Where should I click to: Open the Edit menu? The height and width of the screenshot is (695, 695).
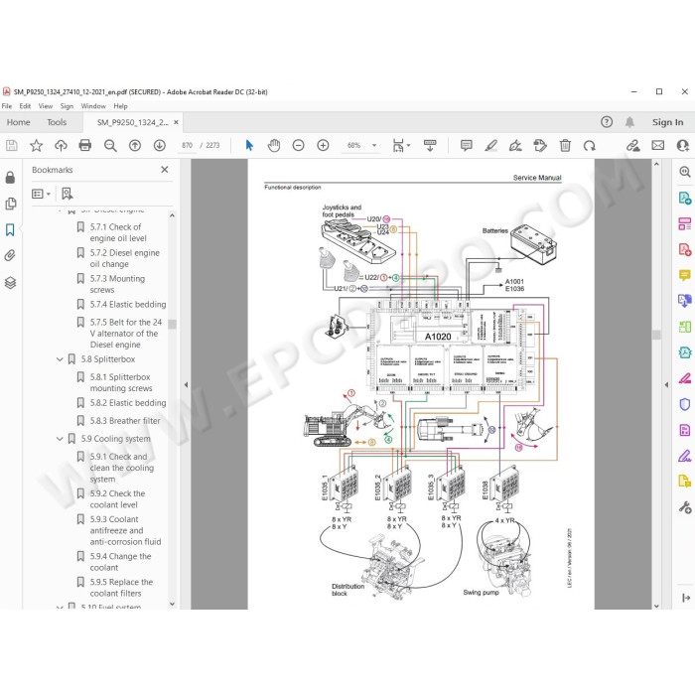click(x=25, y=106)
